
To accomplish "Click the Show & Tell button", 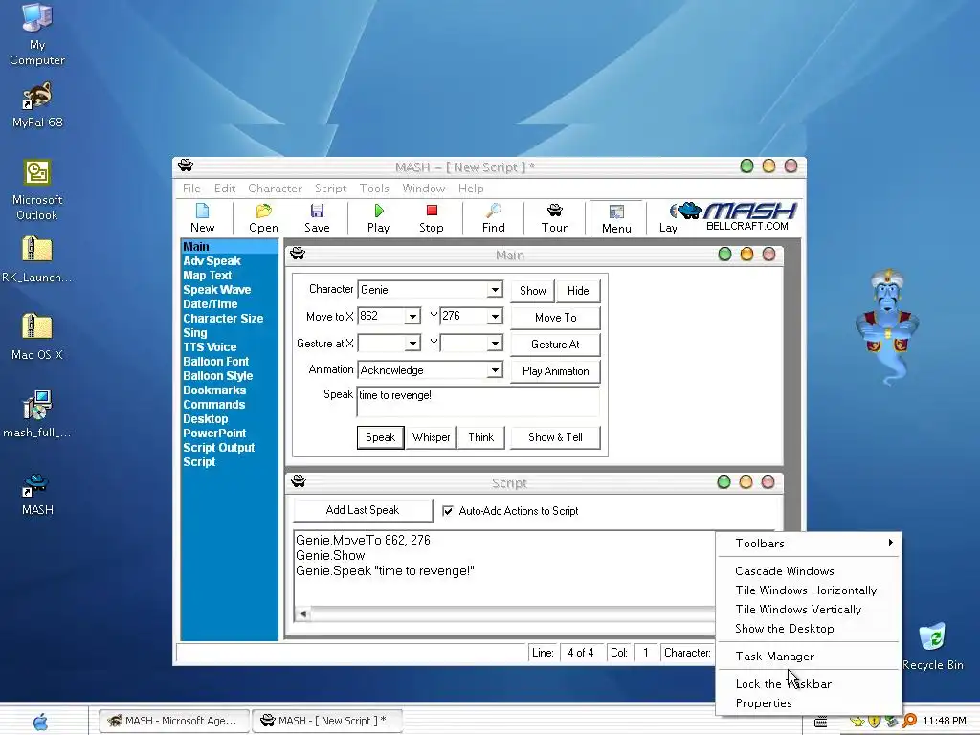I will pyautogui.click(x=556, y=437).
